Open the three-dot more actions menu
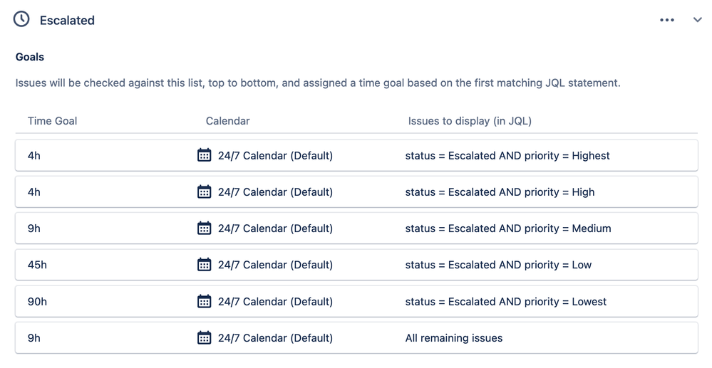 (666, 20)
